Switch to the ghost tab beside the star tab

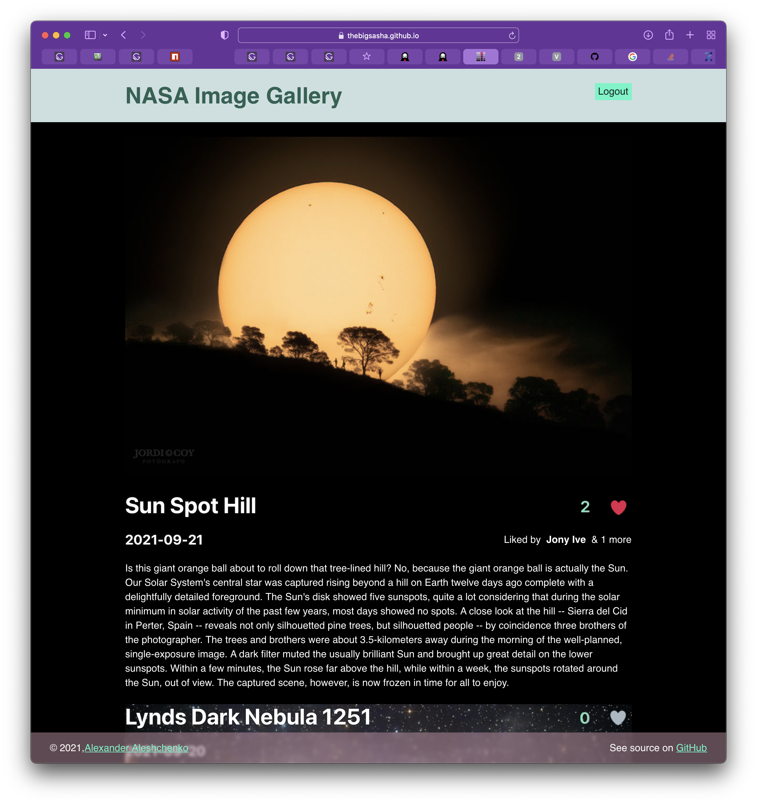[404, 57]
